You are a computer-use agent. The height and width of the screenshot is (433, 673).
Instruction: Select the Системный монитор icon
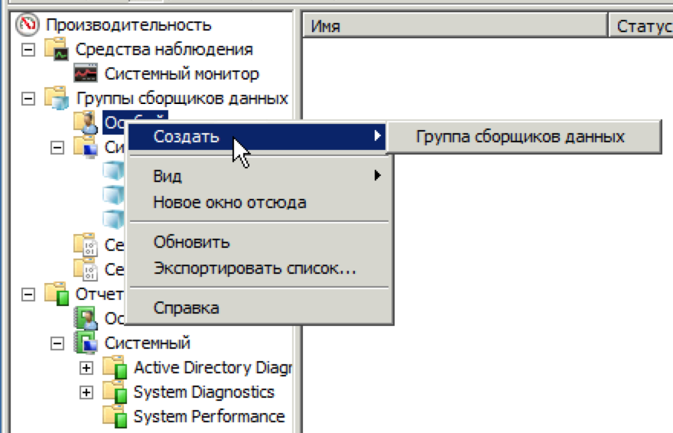(86, 74)
